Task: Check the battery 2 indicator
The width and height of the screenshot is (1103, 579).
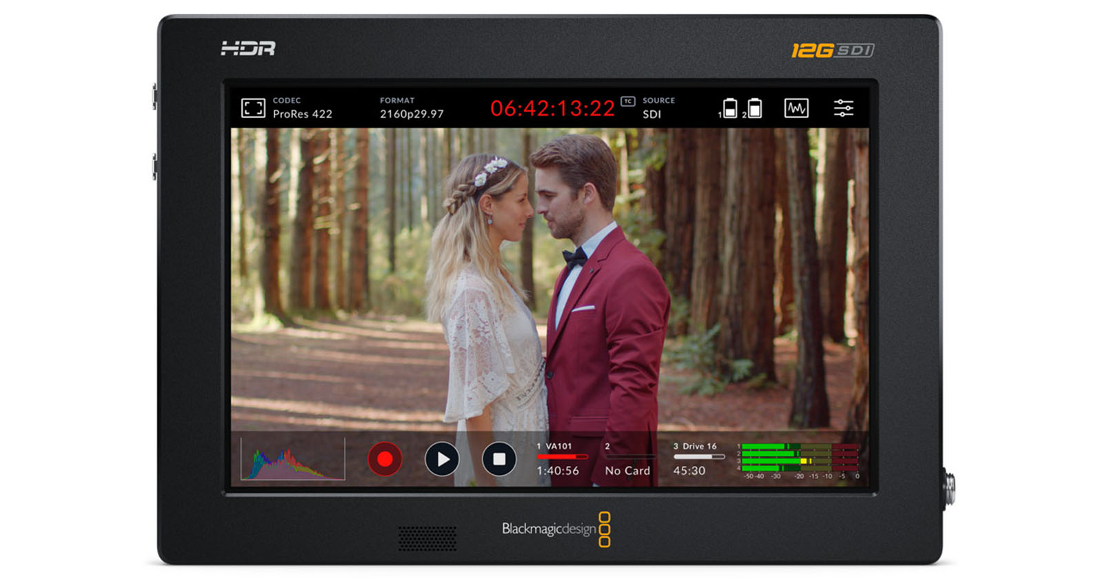Action: coord(754,108)
